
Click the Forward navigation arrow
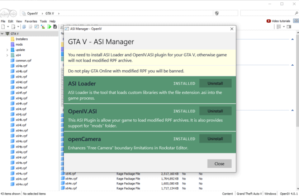coord(13,13)
